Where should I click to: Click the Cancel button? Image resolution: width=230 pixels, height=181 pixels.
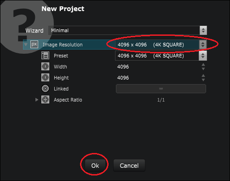pos(129,165)
